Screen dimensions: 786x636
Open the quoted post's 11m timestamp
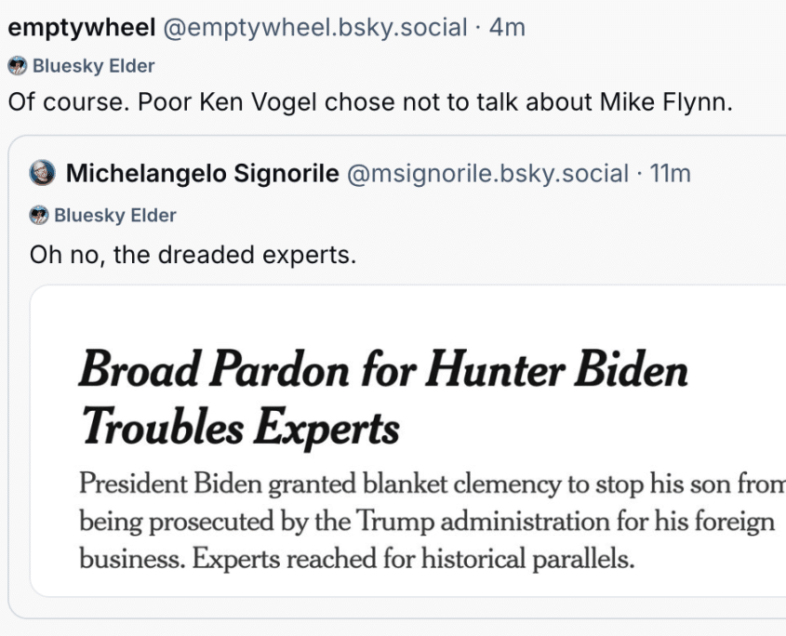[x=671, y=173]
